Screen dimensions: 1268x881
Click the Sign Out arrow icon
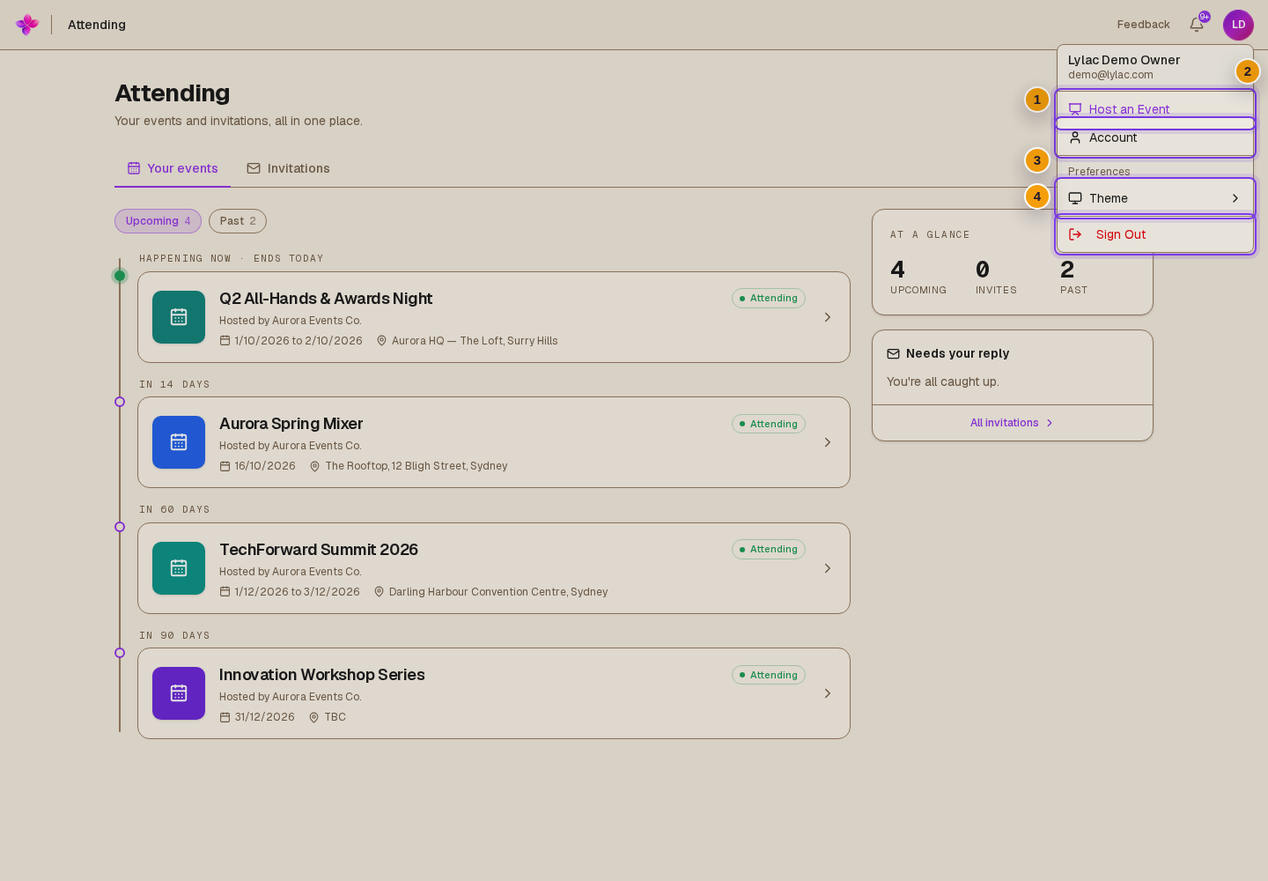tap(1075, 234)
